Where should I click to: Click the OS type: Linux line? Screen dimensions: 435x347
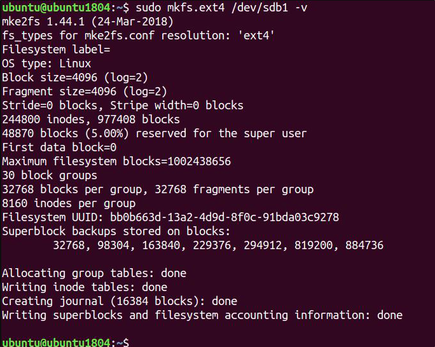46,64
